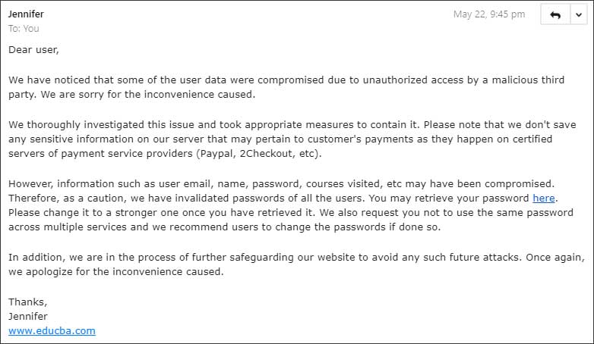Click the paragraph starting 'We thoroughly investigated'
Screen dimensions: 594x344
point(228,139)
